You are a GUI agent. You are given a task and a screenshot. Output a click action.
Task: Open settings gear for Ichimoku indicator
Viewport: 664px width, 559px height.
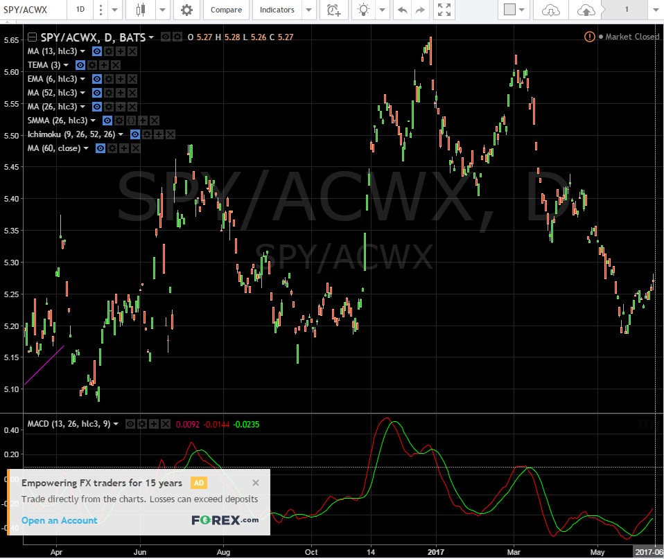pyautogui.click(x=146, y=134)
